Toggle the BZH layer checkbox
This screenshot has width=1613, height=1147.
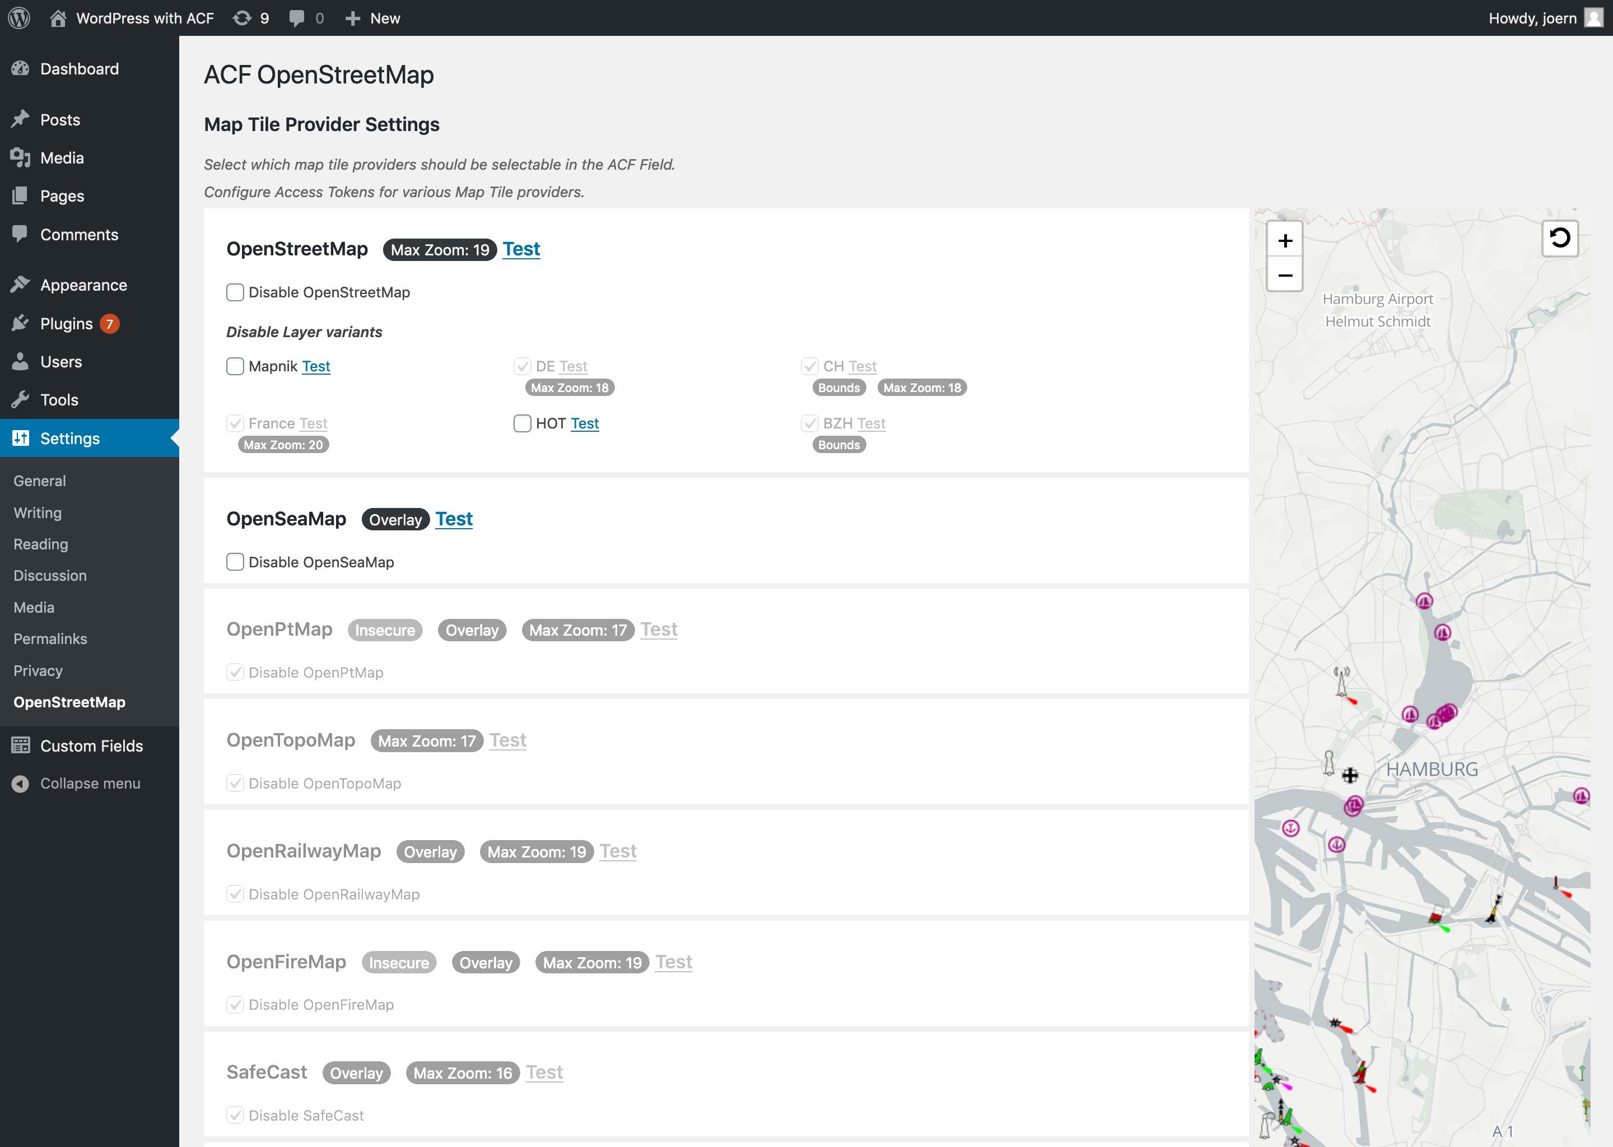click(809, 423)
